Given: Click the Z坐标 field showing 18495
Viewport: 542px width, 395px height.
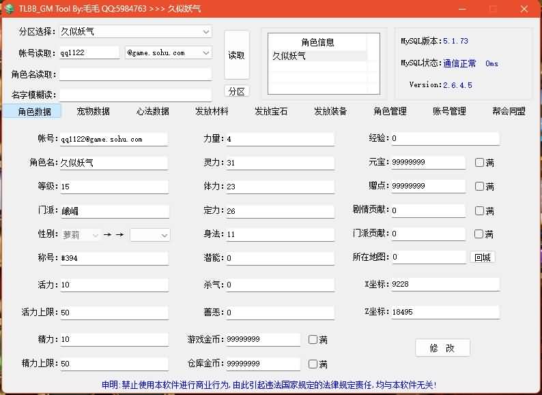Looking at the screenshot, I should pyautogui.click(x=446, y=312).
